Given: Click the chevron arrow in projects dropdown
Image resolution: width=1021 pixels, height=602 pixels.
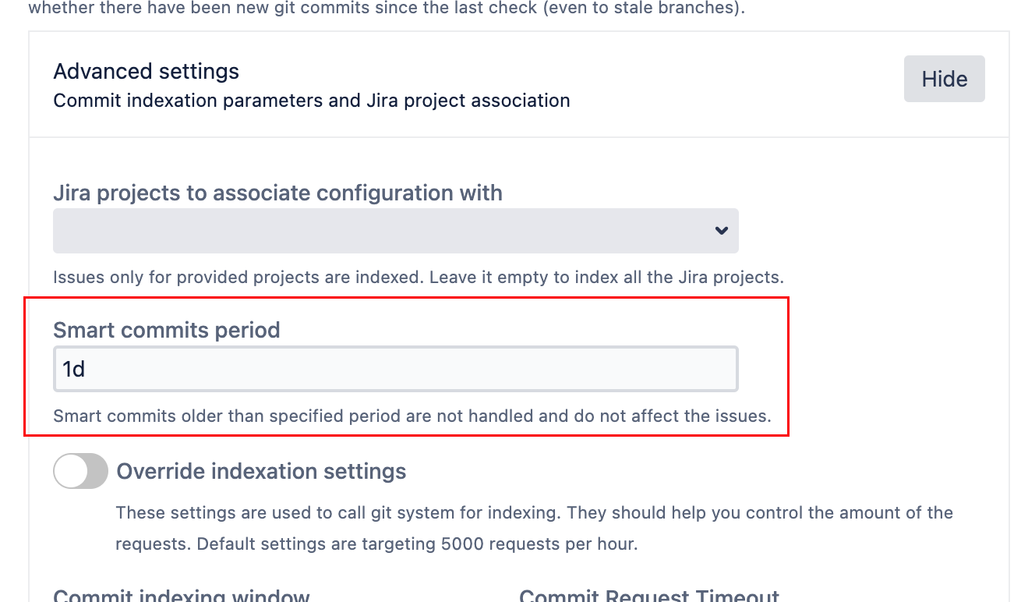Looking at the screenshot, I should [x=721, y=230].
